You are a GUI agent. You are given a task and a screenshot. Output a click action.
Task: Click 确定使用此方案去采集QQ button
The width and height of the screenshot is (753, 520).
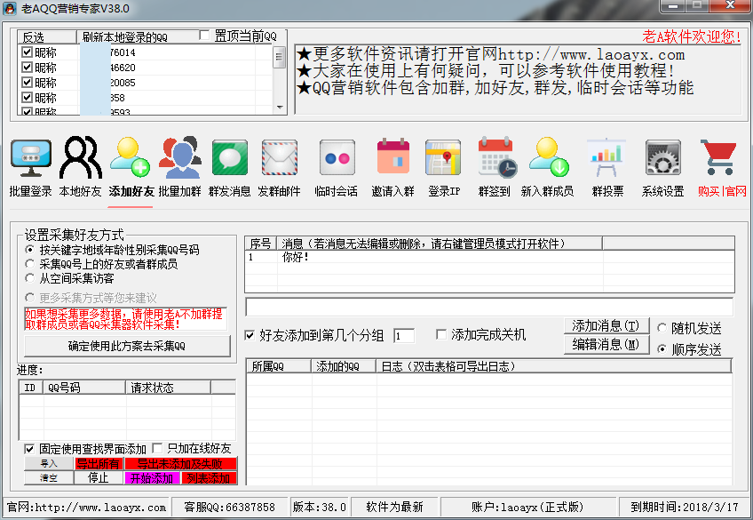[127, 346]
